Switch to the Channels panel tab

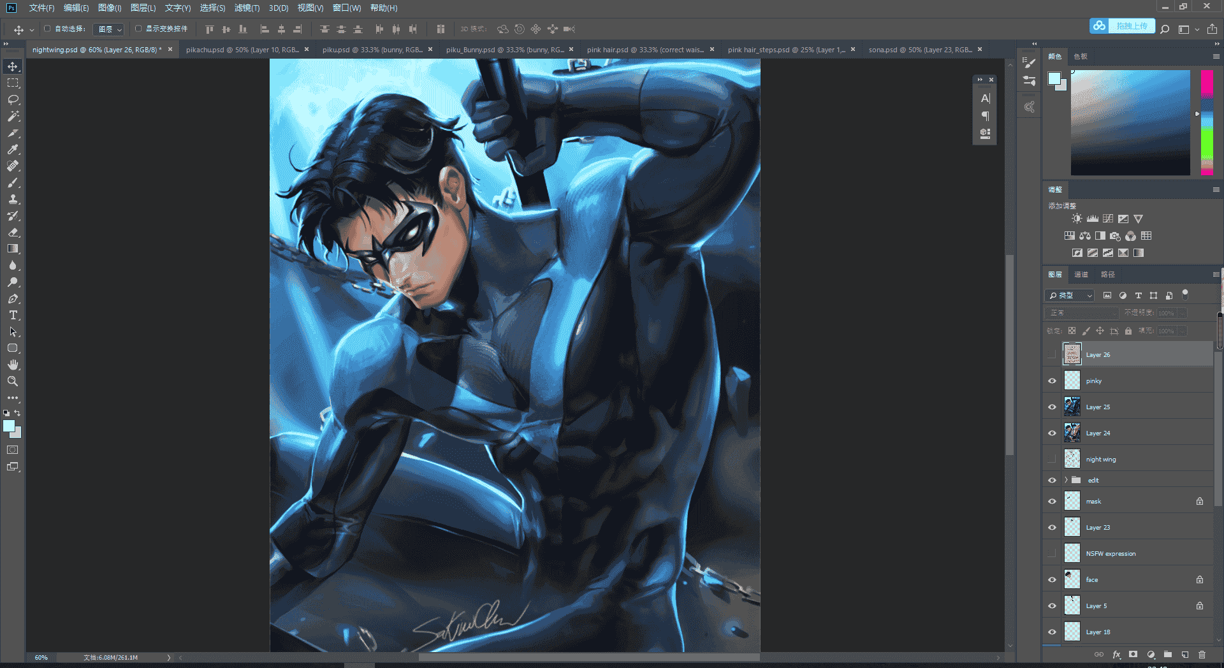(x=1081, y=274)
